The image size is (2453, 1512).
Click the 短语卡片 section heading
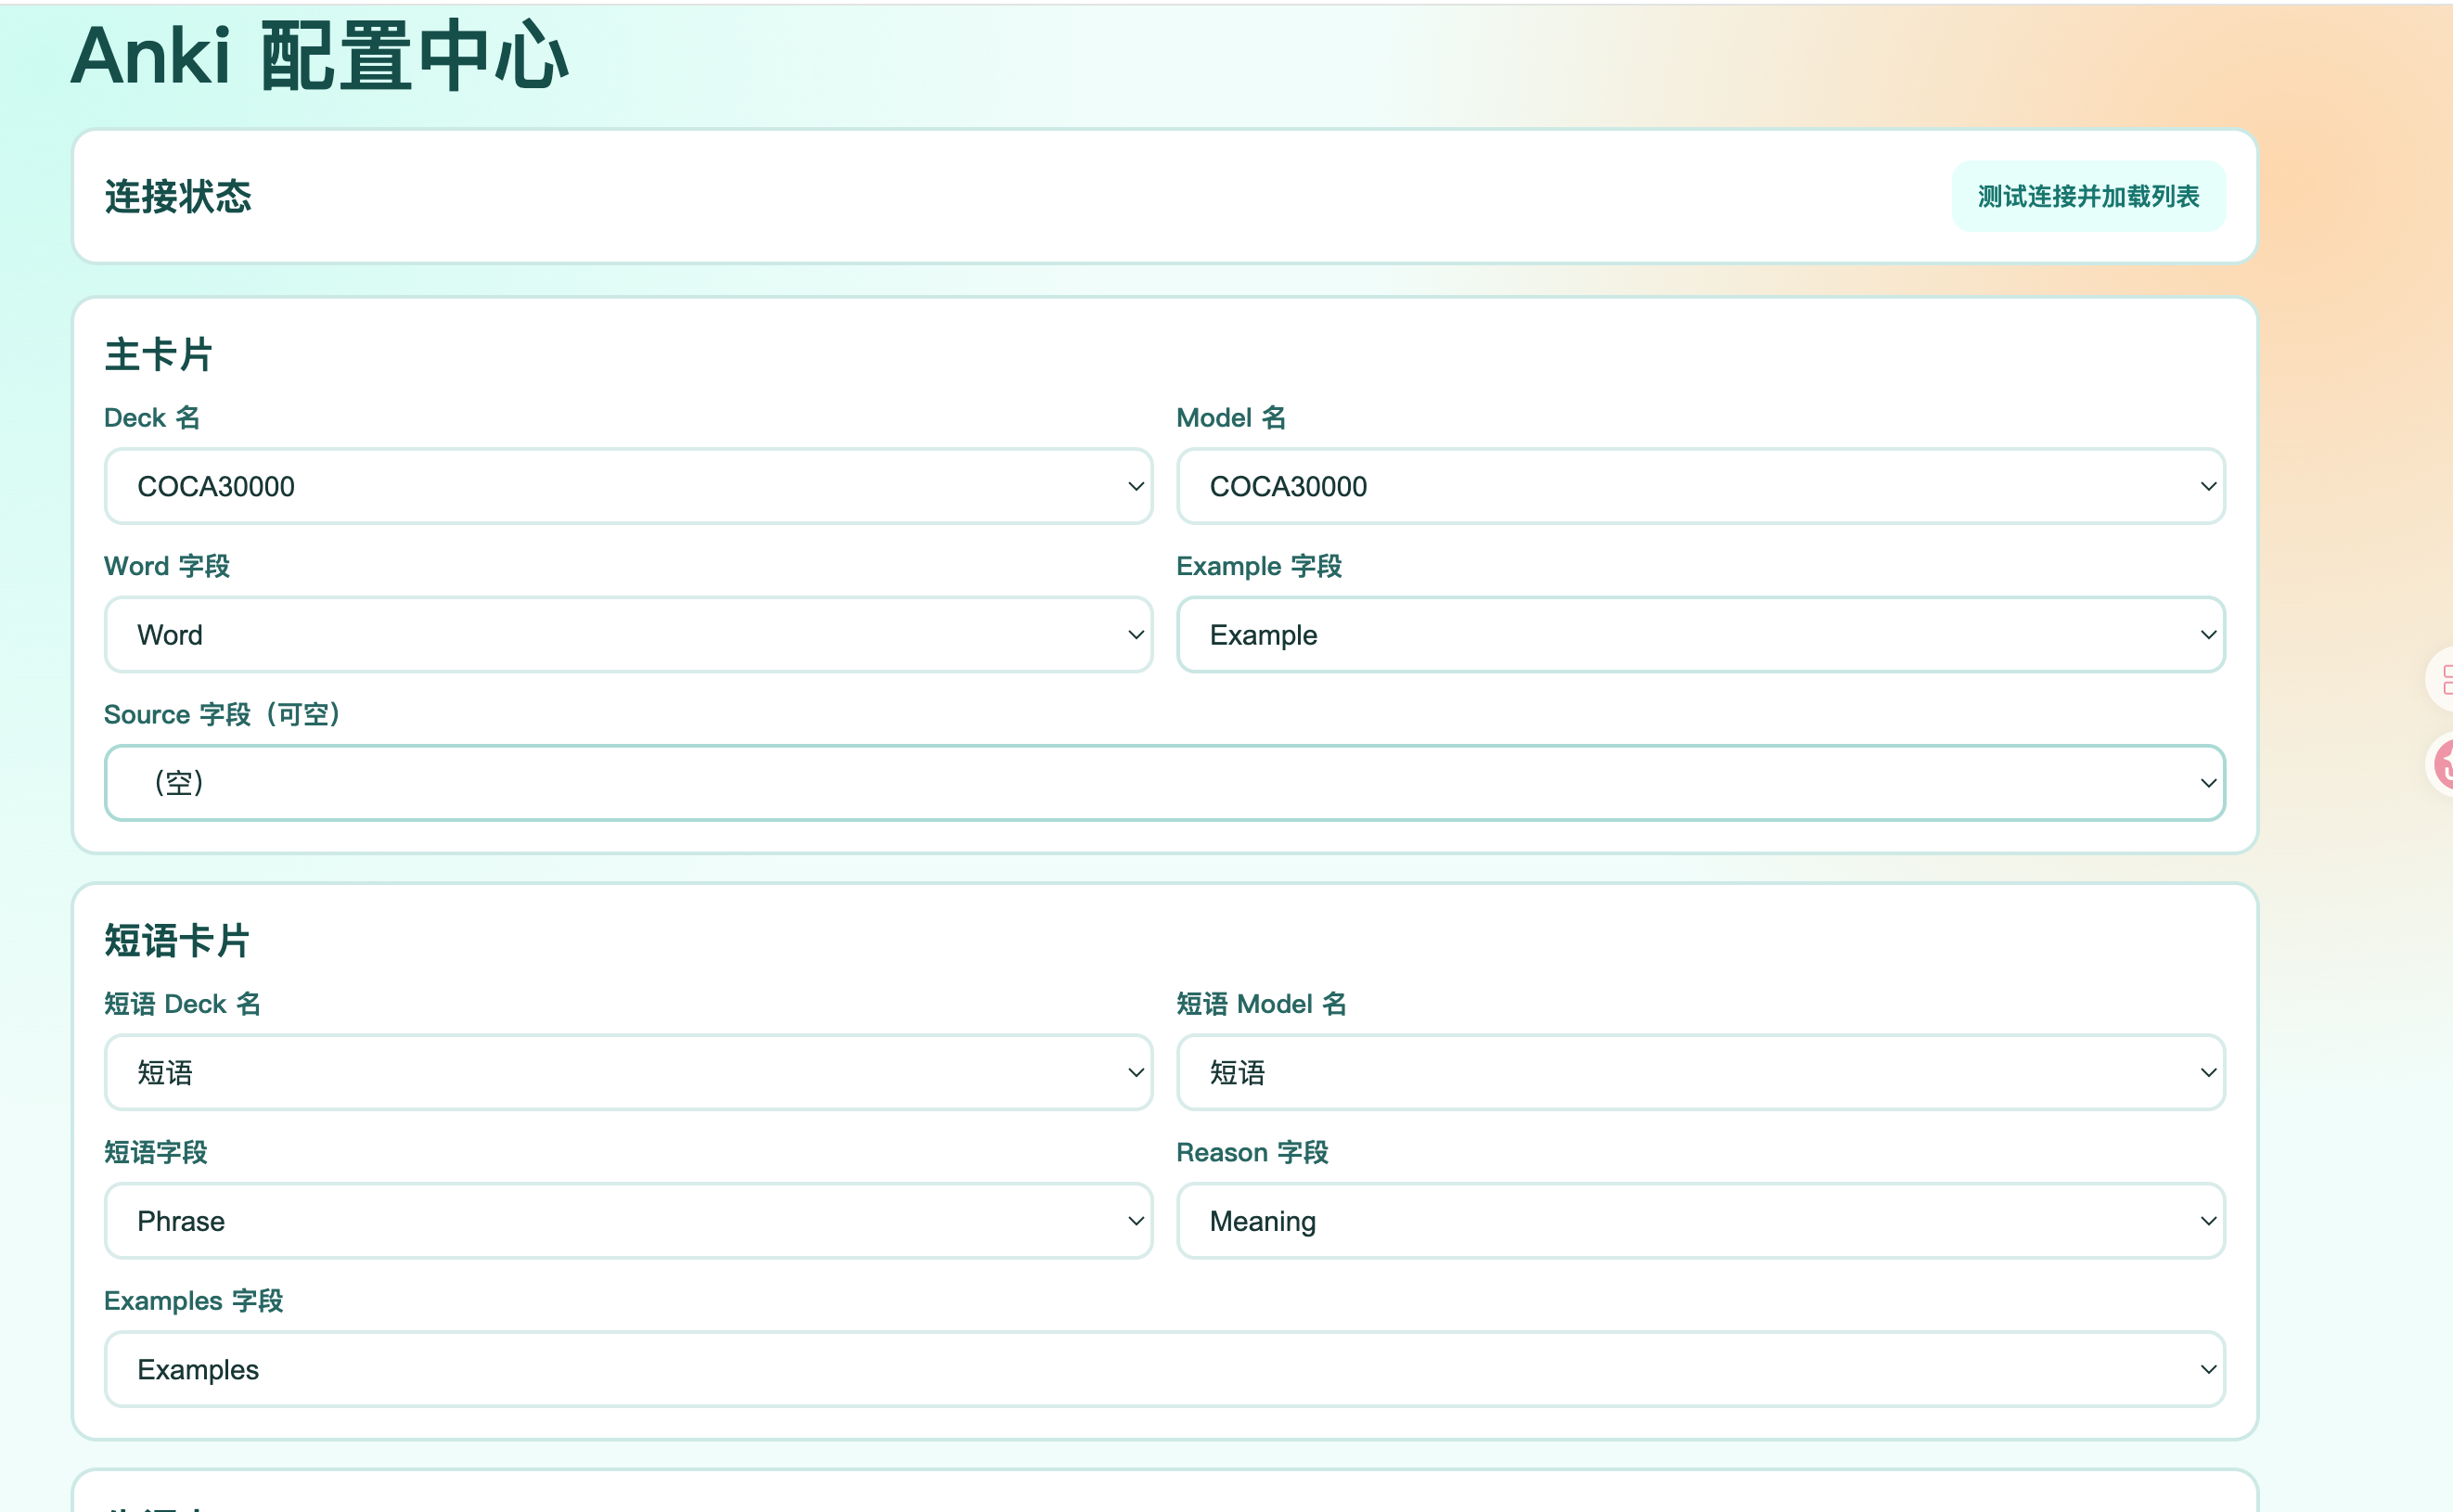tap(177, 940)
